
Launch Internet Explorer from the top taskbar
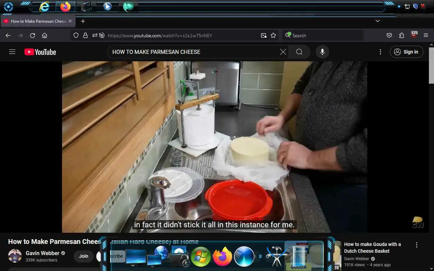tap(44, 6)
